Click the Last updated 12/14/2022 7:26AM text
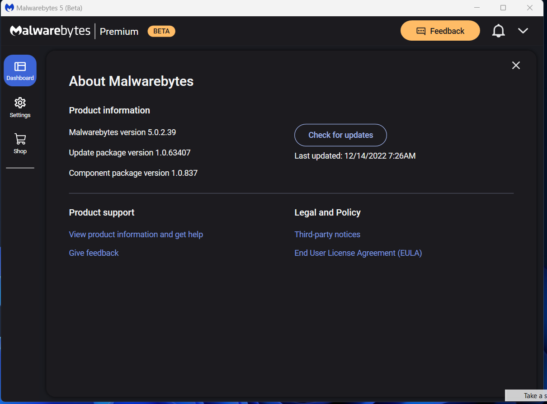547x404 pixels. click(355, 156)
